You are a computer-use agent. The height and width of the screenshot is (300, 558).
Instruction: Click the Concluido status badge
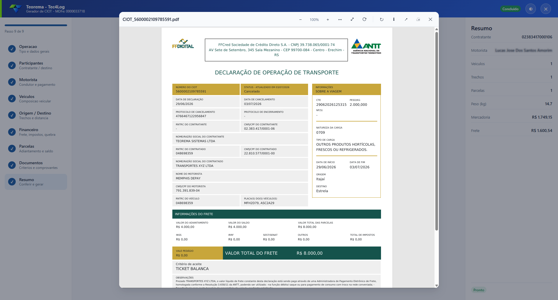pos(510,9)
